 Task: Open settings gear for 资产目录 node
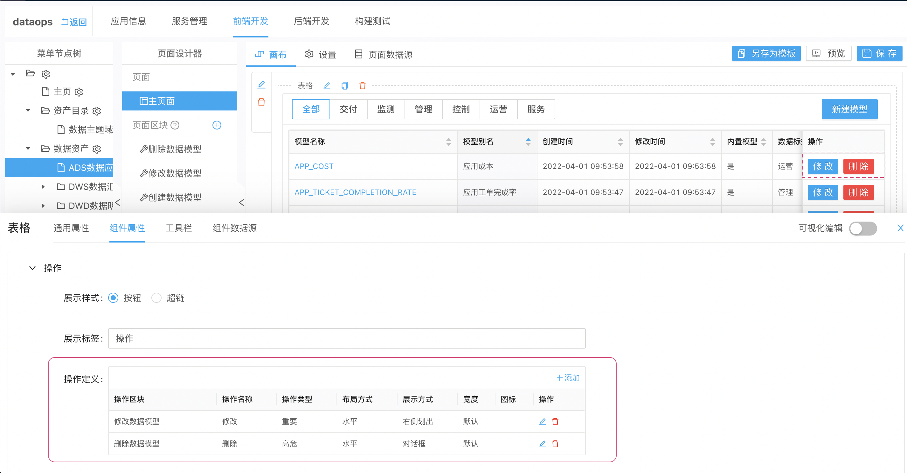(97, 111)
